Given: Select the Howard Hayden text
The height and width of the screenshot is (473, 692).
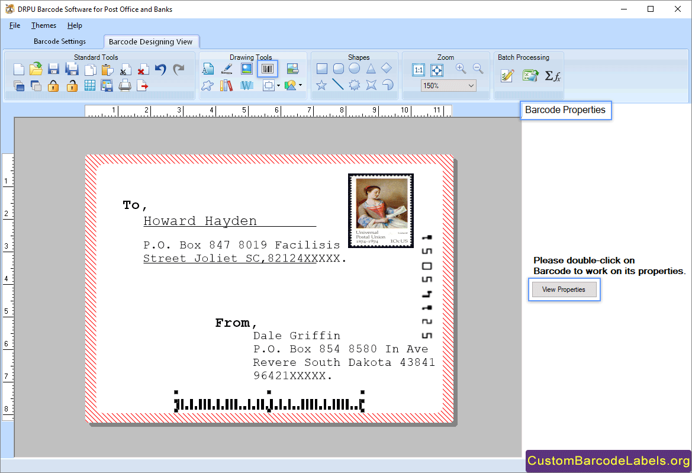Looking at the screenshot, I should (200, 221).
